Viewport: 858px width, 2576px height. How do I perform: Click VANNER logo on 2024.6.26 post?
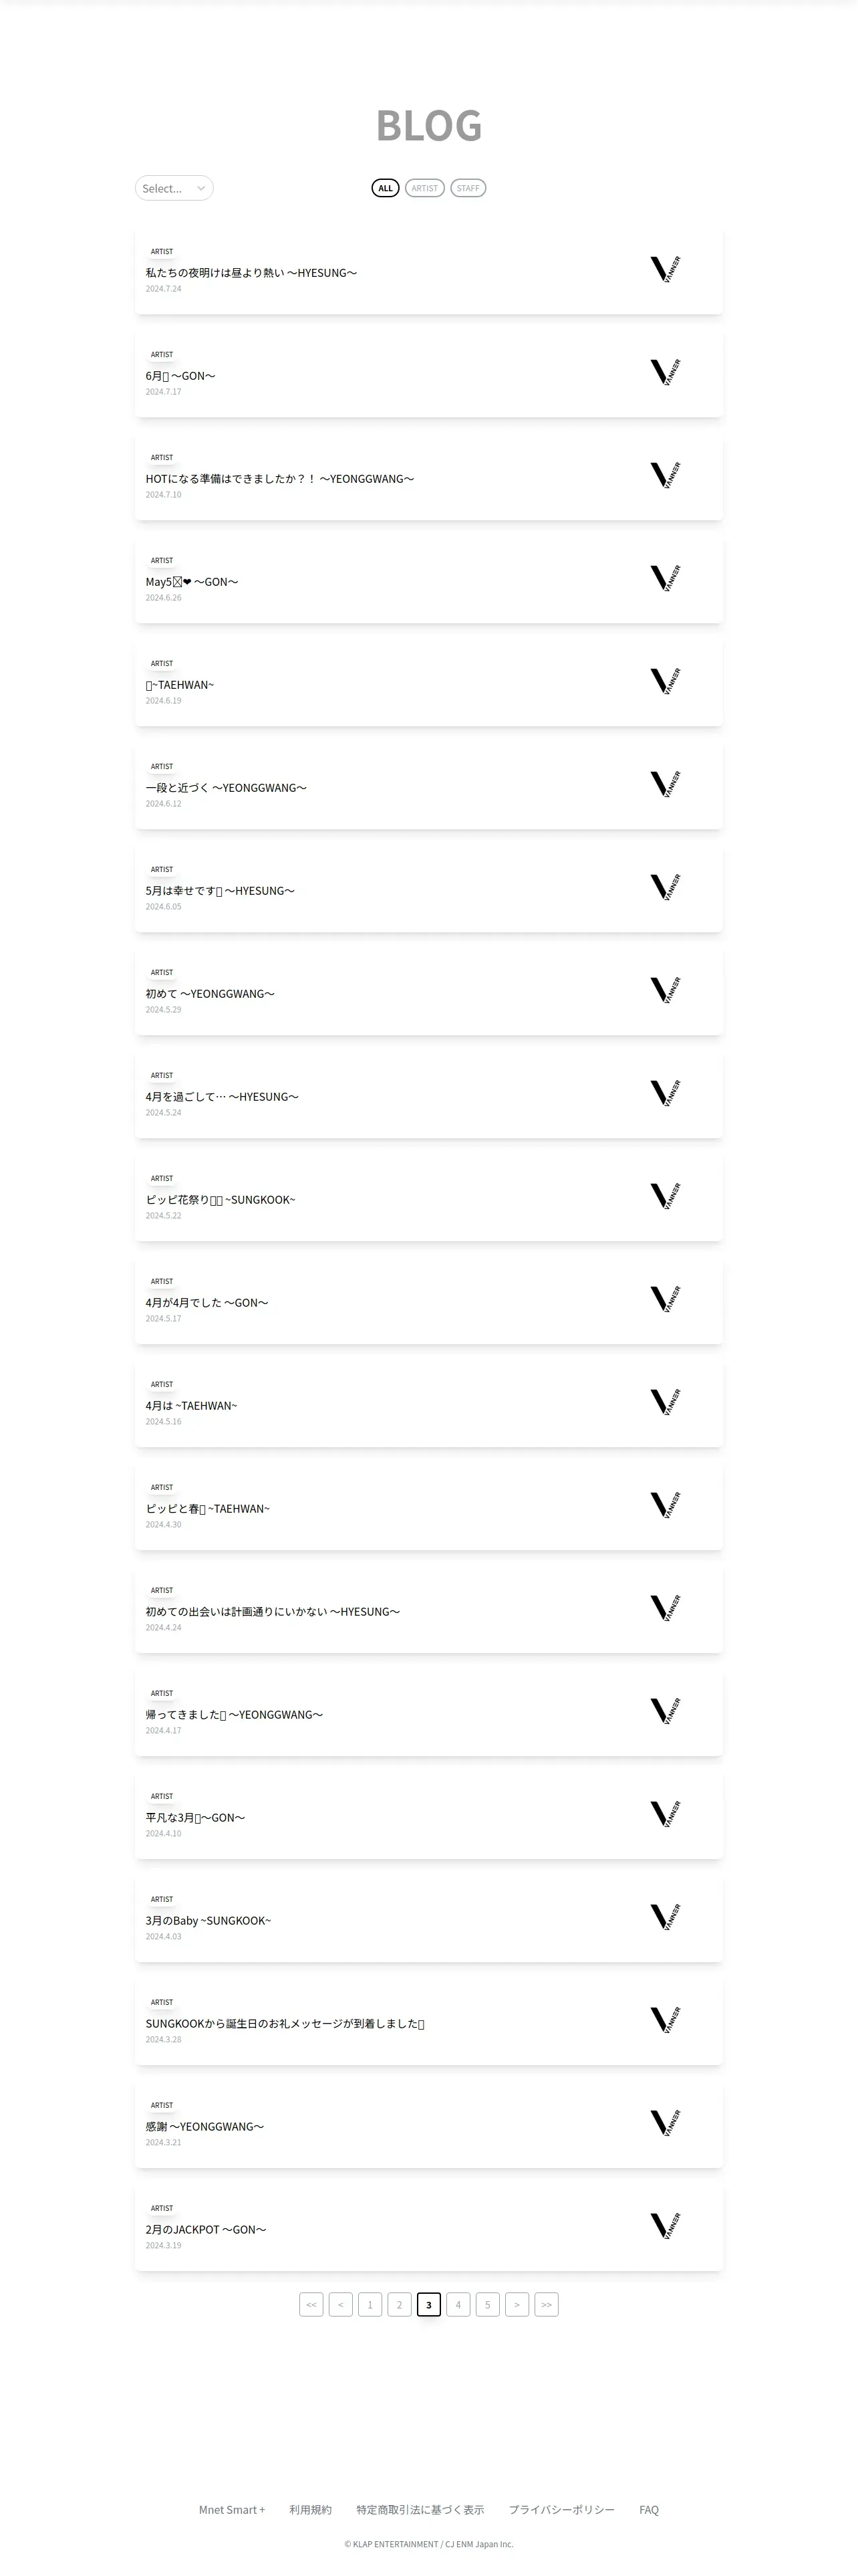click(666, 578)
